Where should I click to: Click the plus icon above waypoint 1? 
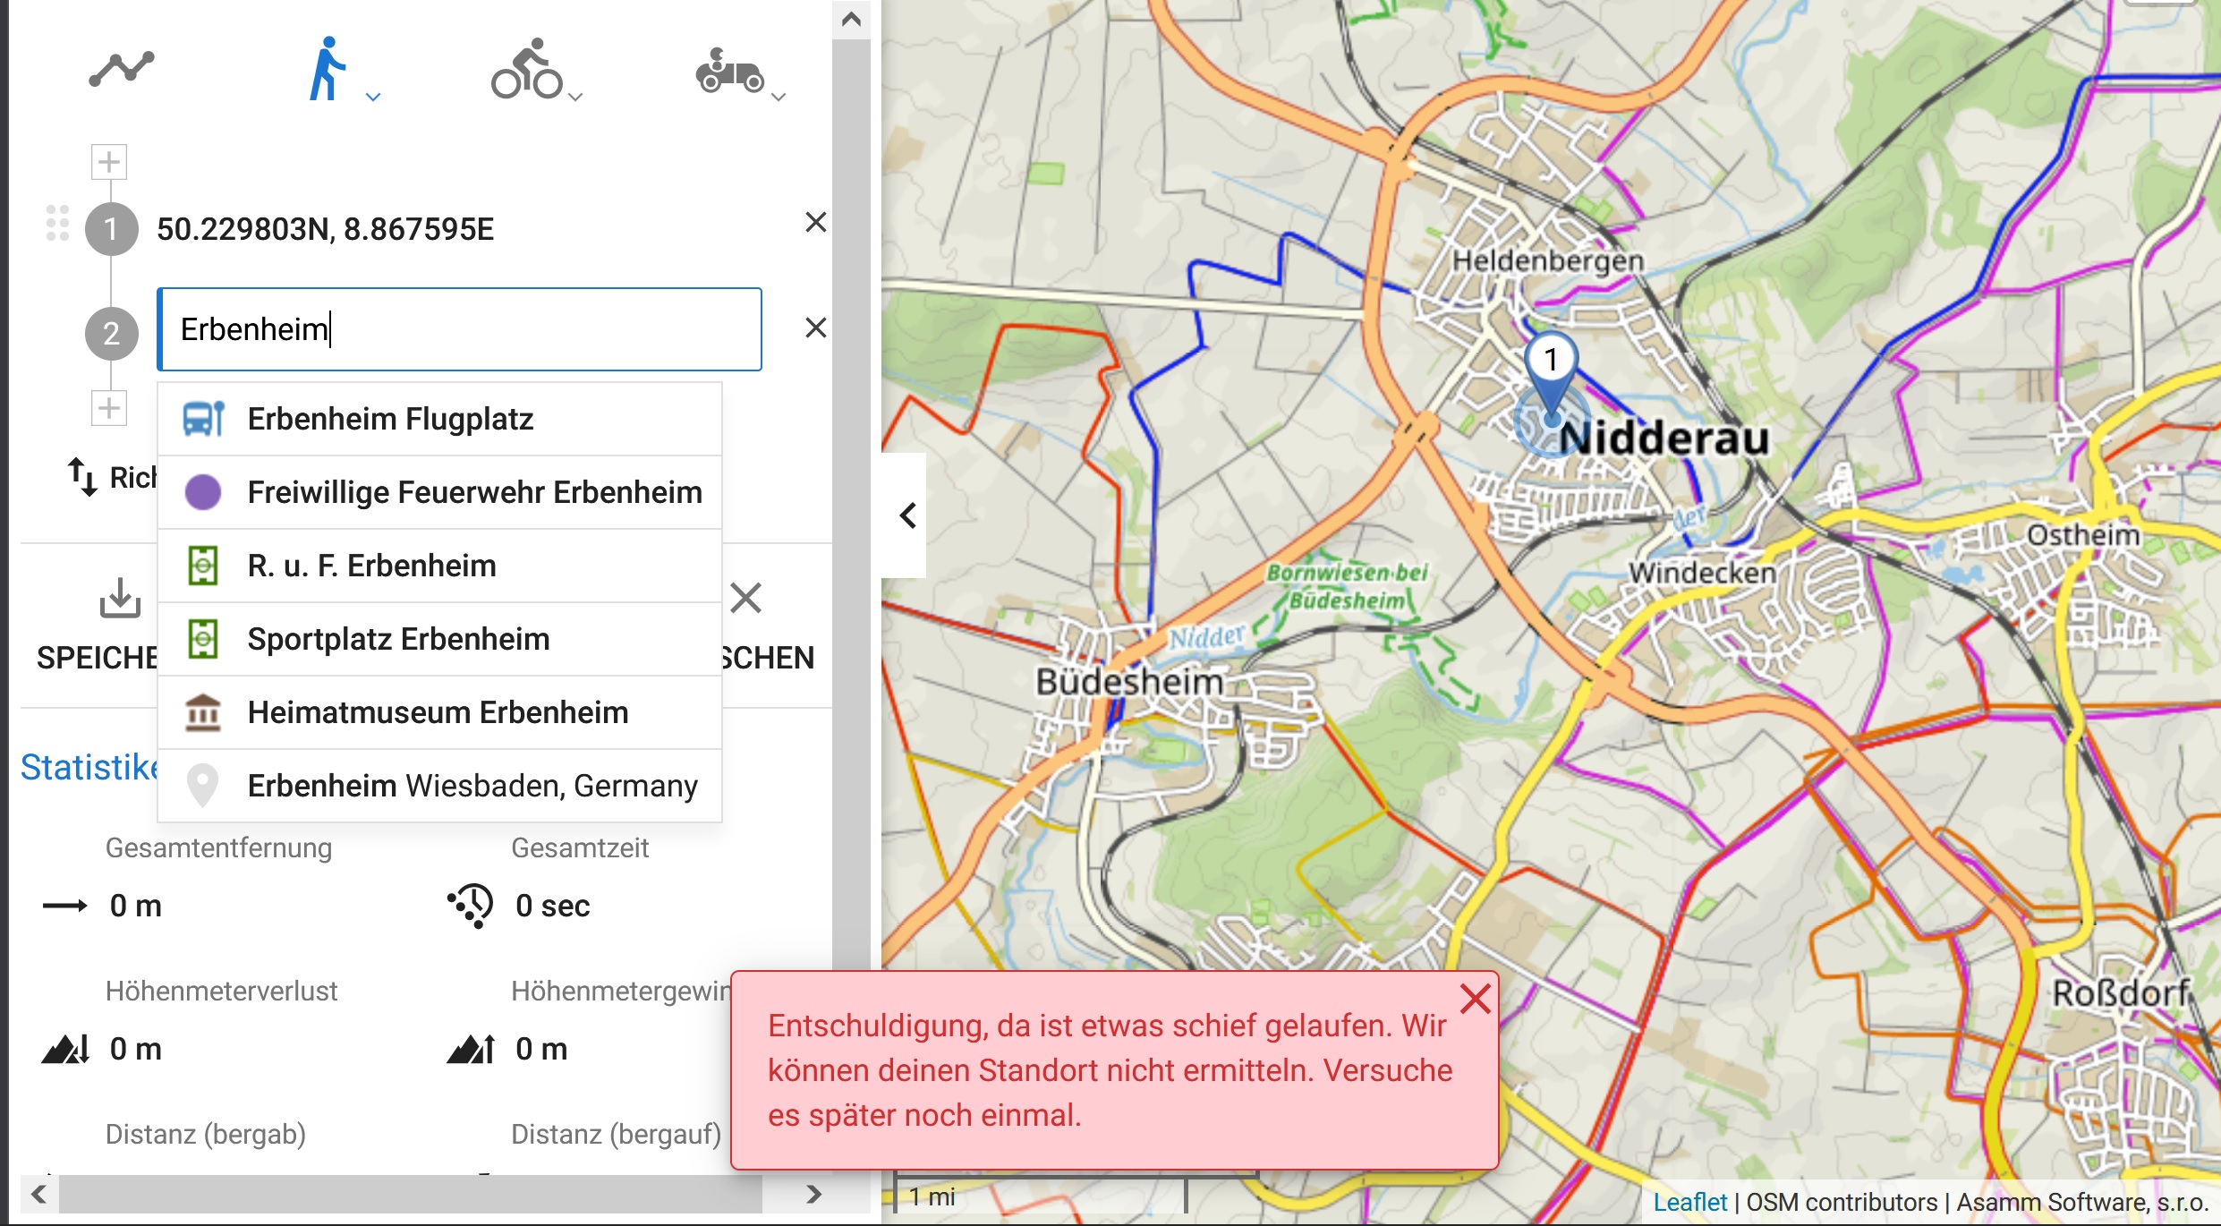(x=109, y=162)
